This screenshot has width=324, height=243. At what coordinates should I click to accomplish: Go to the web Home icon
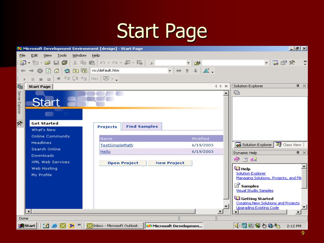pos(57,71)
